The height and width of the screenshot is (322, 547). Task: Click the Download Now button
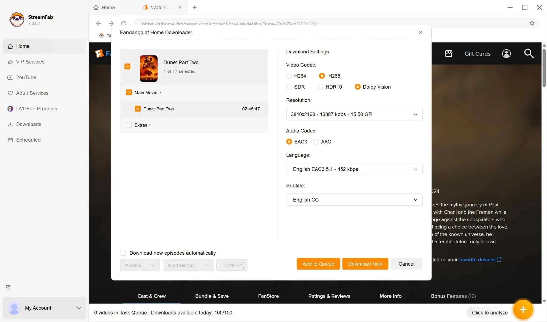365,264
